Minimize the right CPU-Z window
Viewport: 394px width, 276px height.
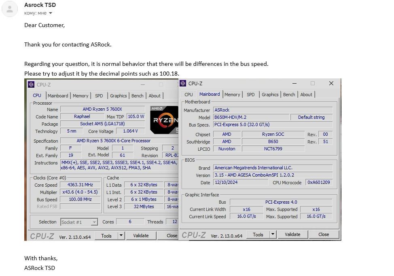pos(294,83)
